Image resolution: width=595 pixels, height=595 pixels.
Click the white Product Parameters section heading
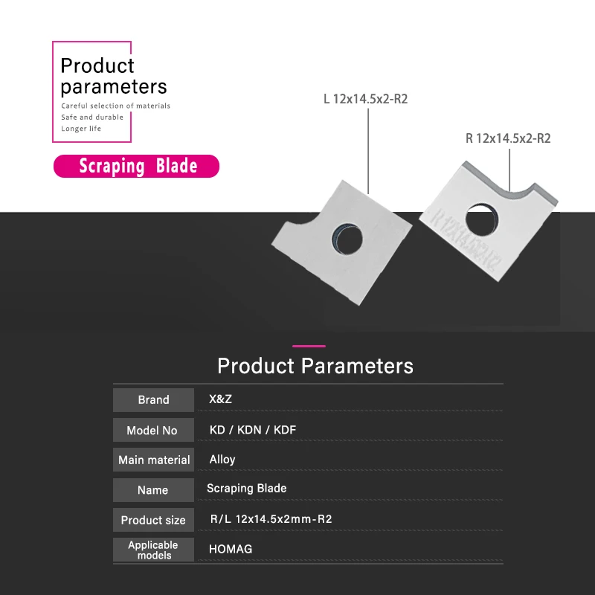315,366
